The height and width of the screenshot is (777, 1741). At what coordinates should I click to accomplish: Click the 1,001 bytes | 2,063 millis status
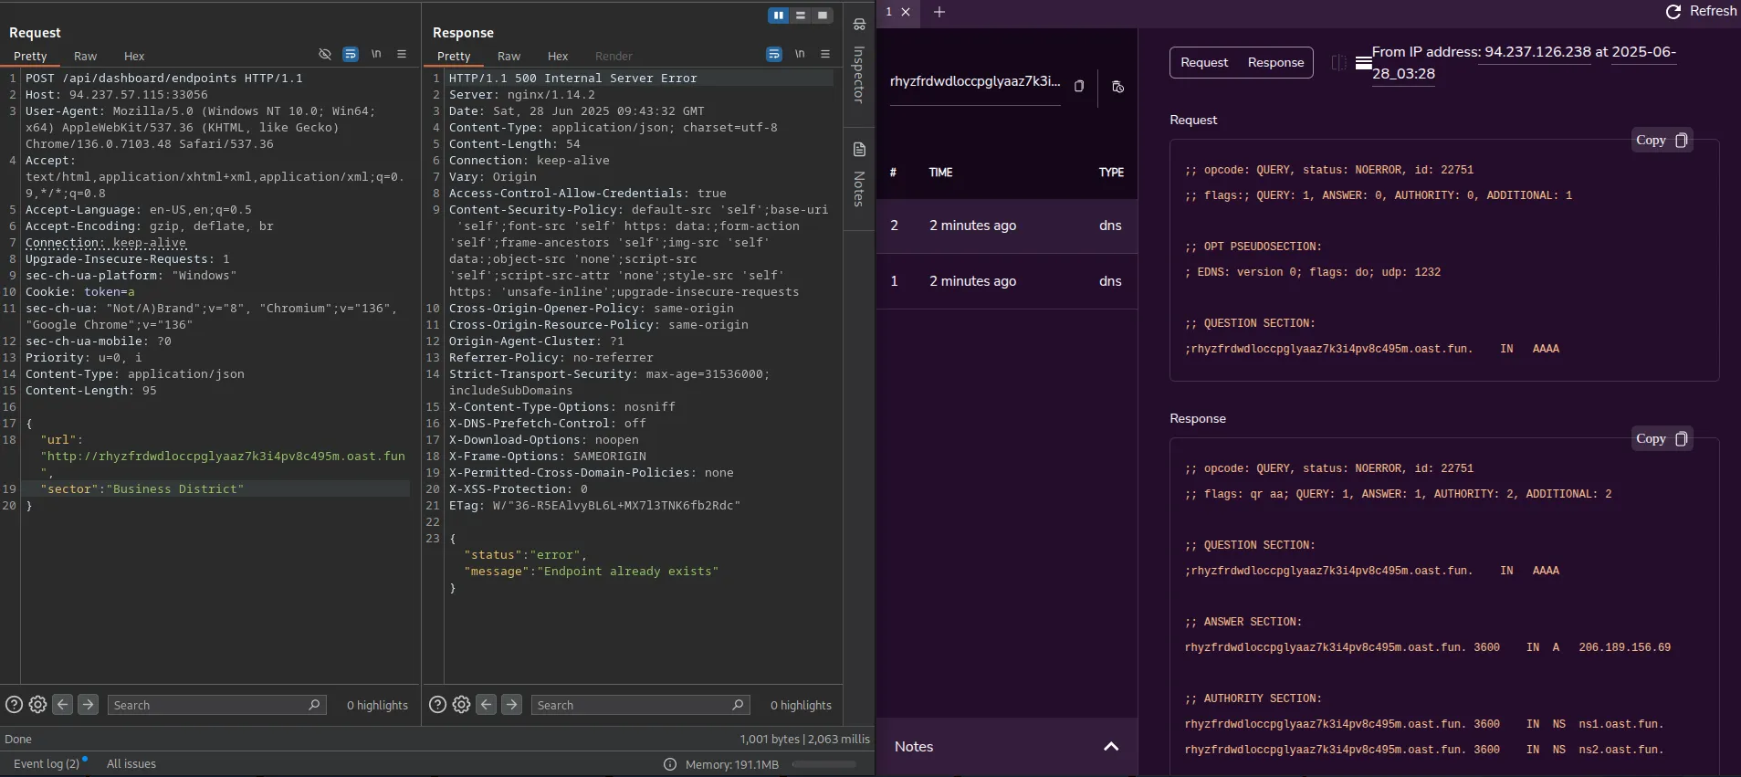(804, 739)
